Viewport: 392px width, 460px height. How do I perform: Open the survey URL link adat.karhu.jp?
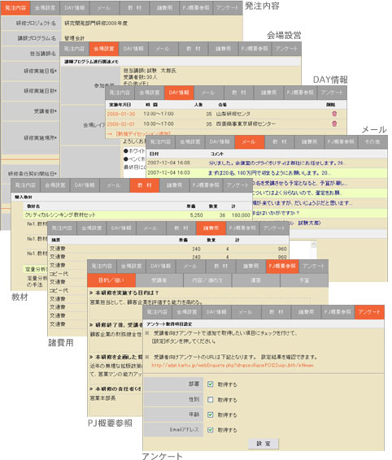(233, 365)
